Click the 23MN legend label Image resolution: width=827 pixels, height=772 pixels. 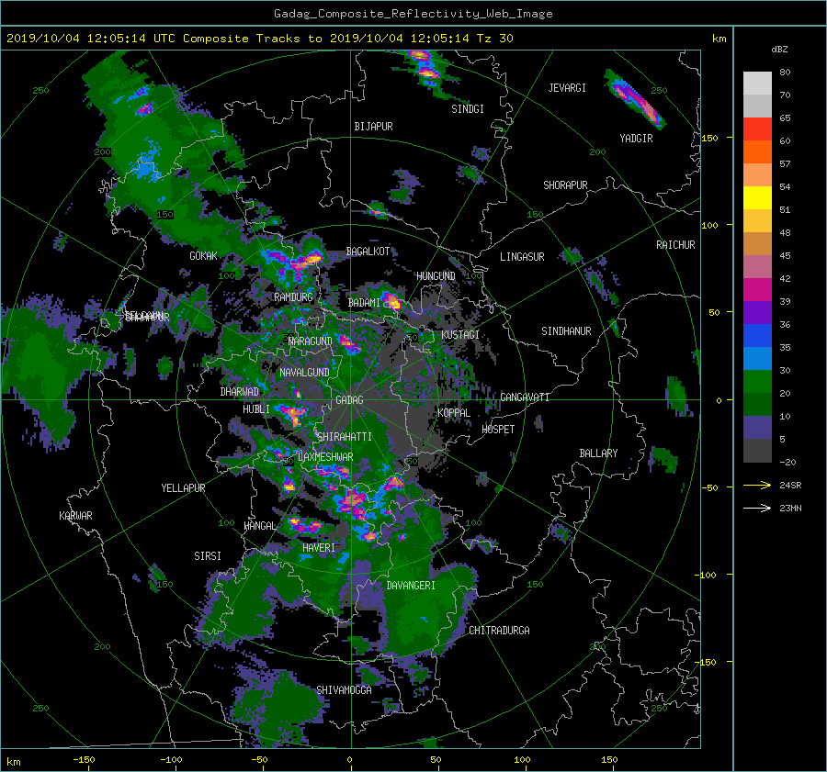[790, 509]
